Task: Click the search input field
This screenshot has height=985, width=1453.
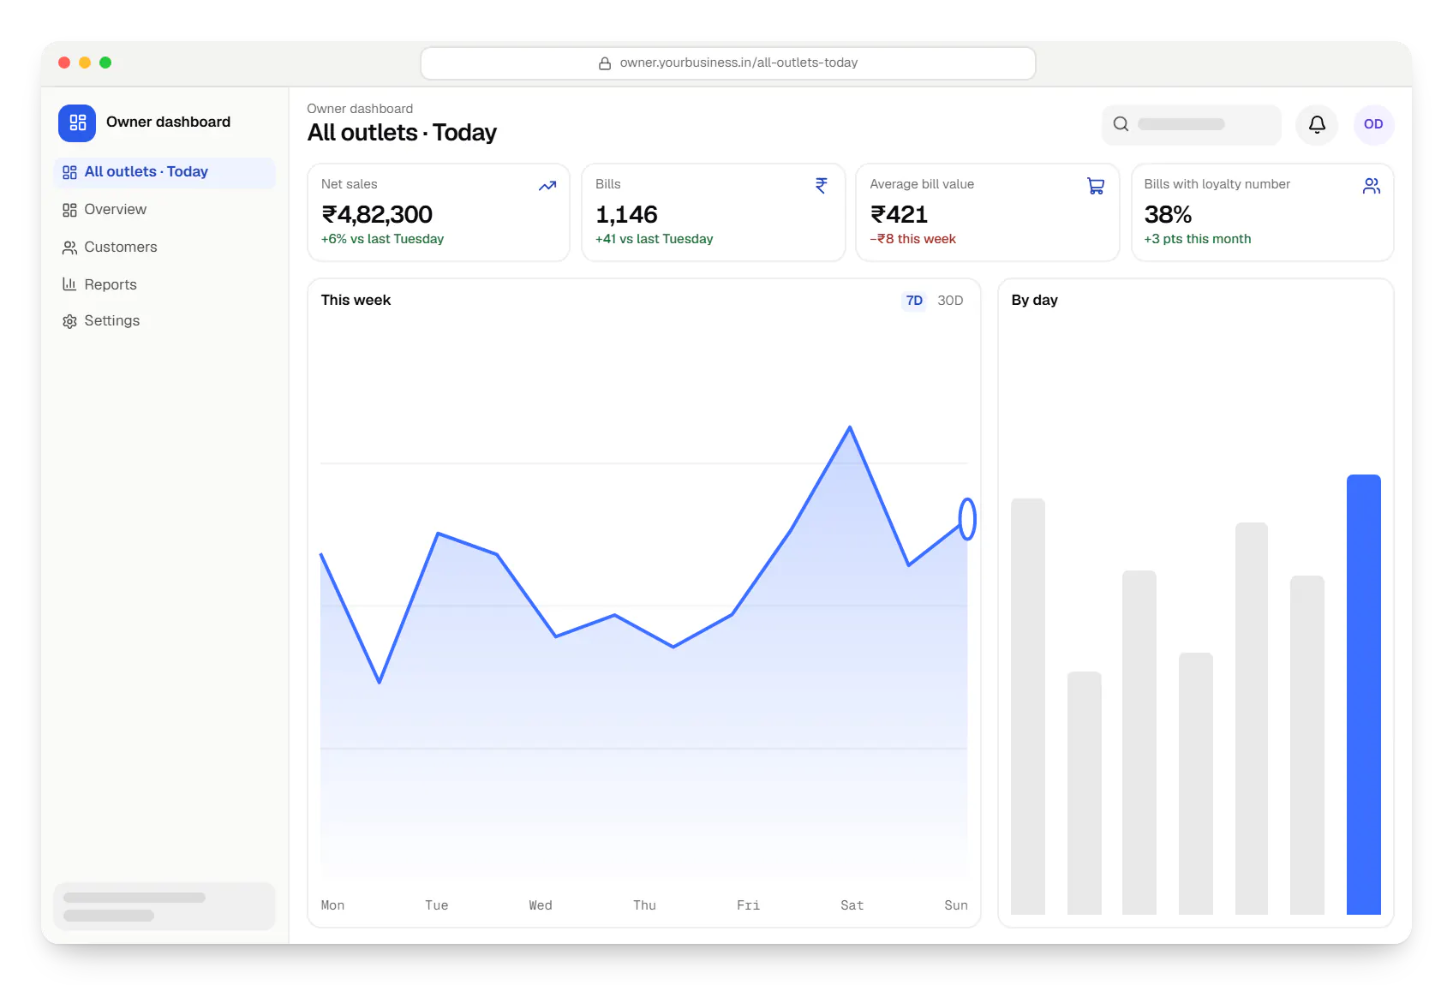Action: pos(1191,124)
